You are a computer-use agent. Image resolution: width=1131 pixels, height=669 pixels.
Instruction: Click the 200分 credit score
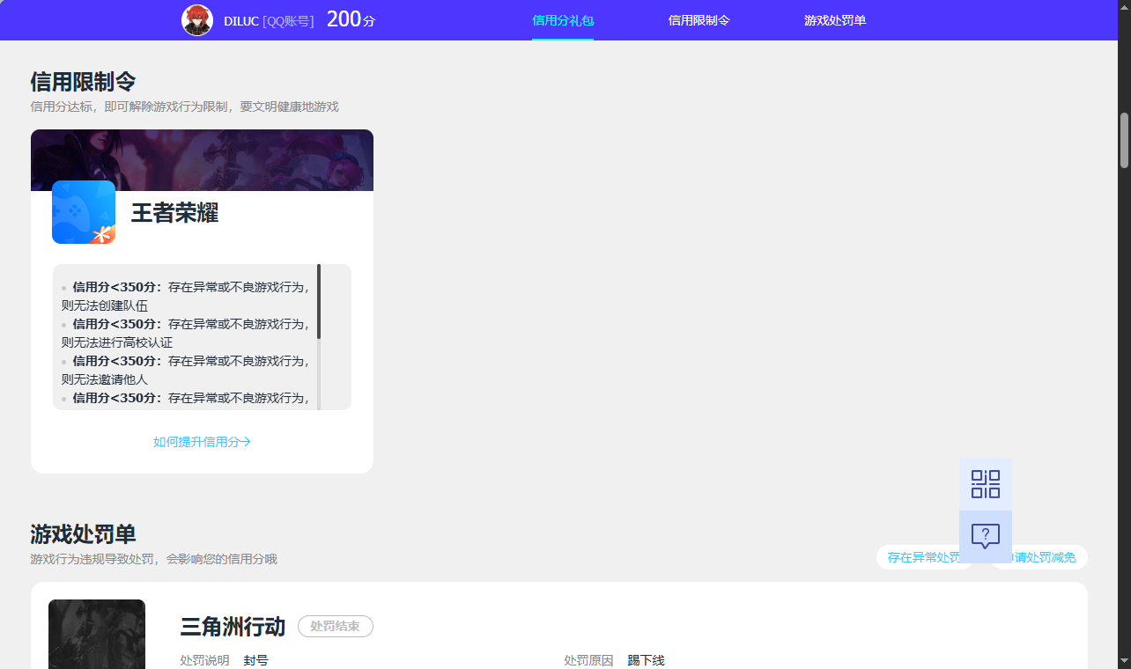tap(351, 19)
